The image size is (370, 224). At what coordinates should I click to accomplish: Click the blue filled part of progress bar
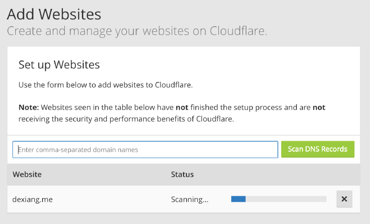point(238,199)
